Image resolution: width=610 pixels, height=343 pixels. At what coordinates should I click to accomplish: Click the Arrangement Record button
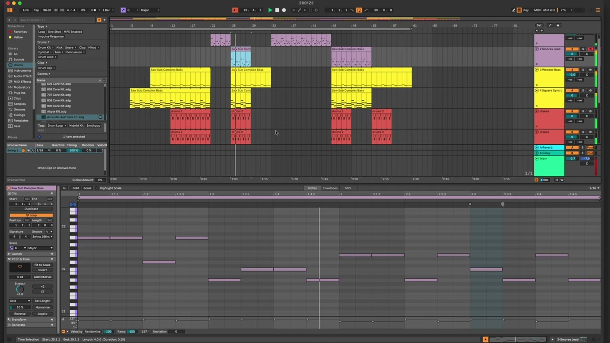(x=284, y=10)
